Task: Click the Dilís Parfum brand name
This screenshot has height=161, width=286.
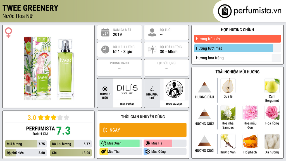Action: tap(127, 104)
